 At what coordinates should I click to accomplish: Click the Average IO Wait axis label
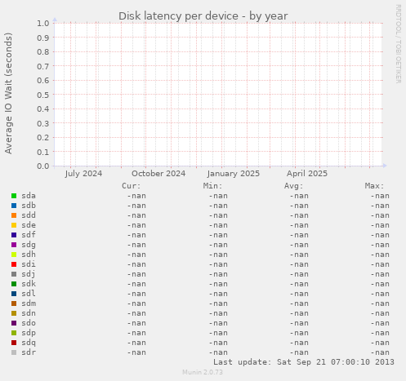[8, 93]
